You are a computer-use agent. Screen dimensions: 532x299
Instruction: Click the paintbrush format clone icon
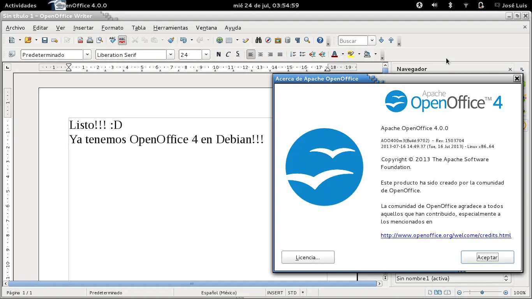[x=171, y=40]
